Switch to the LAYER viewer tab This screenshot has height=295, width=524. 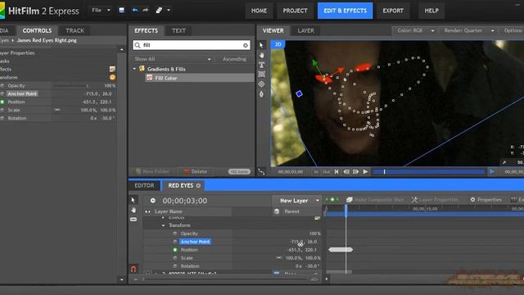305,30
